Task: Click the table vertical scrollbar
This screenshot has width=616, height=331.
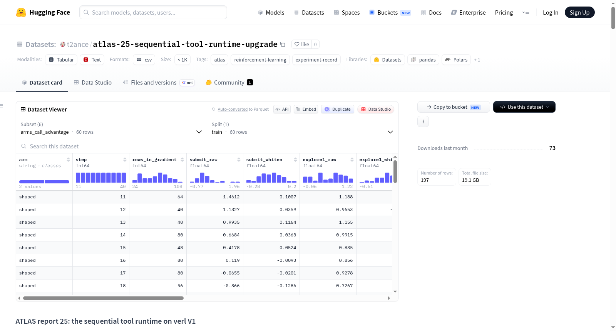Action: click(x=395, y=171)
